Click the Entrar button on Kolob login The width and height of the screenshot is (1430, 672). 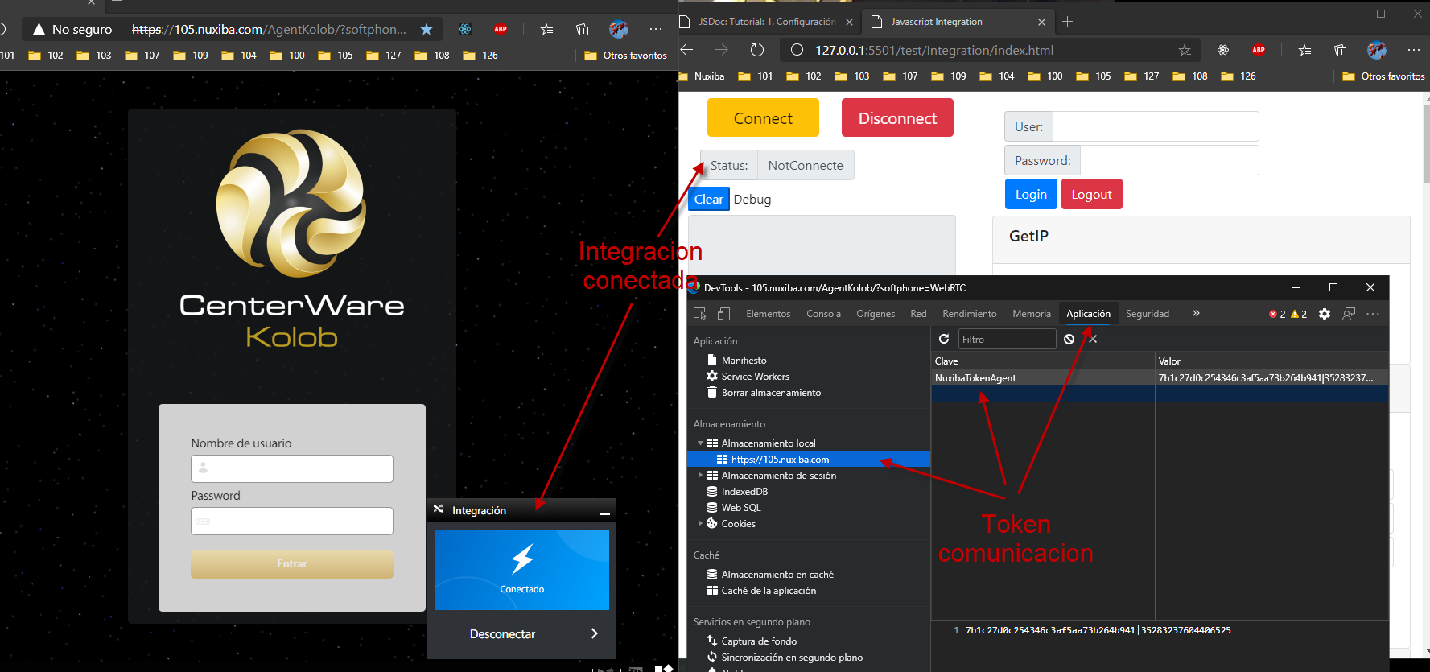tap(292, 564)
